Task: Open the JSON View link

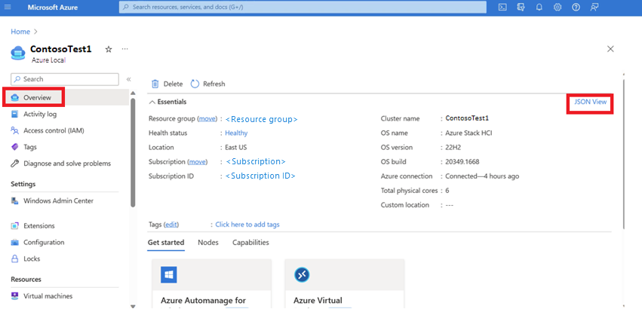Action: (590, 102)
